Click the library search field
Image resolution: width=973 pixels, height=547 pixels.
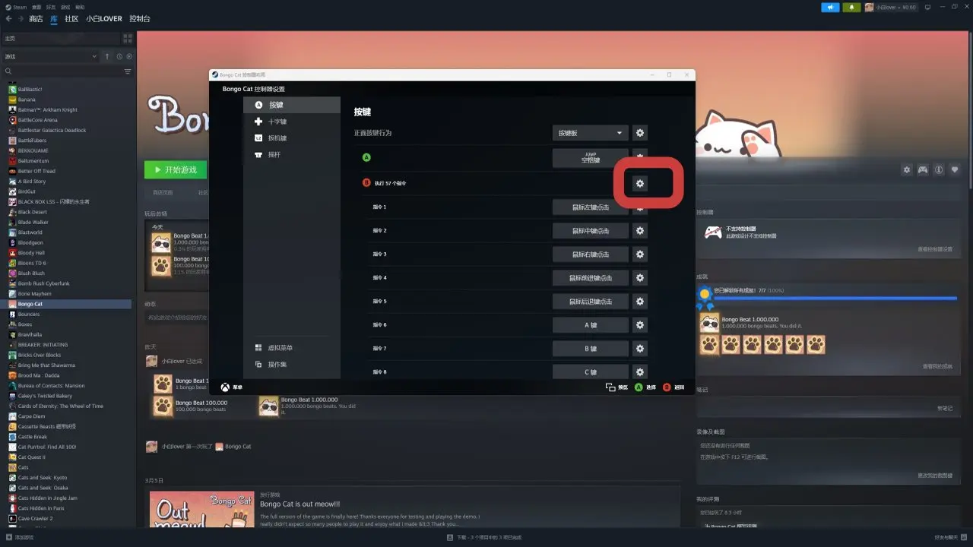pyautogui.click(x=62, y=71)
